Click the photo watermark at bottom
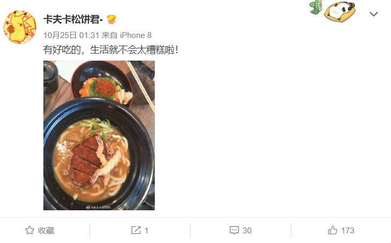The width and height of the screenshot is (391, 243). tap(98, 207)
